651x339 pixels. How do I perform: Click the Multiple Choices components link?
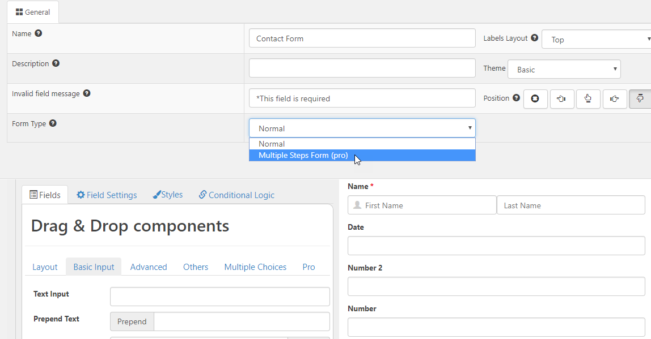tap(255, 267)
